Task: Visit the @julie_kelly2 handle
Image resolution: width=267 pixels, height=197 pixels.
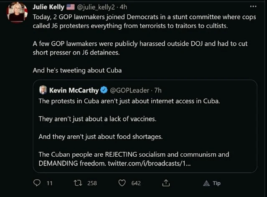Action: pos(95,7)
